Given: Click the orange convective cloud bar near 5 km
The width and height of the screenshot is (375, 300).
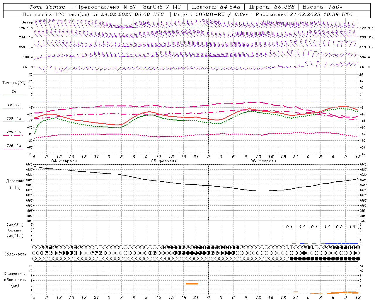Looking at the screenshot, I should pos(192,284).
